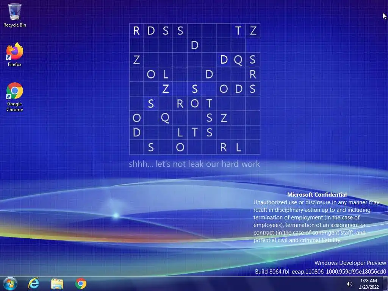Image resolution: width=388 pixels, height=291 pixels.
Task: Open the clock showing 1:28 AM
Action: 369,284
